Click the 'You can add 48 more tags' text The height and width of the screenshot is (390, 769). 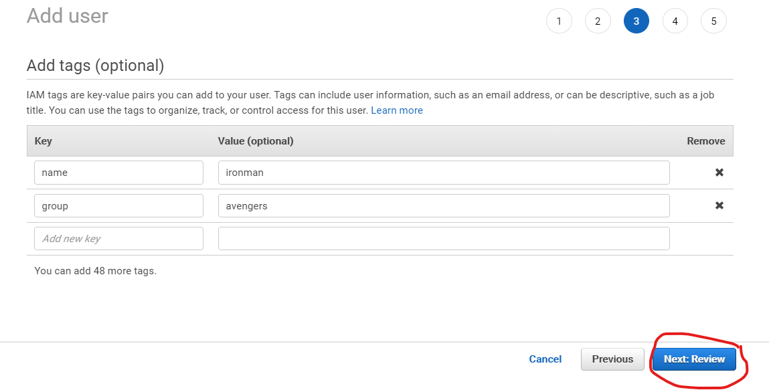[95, 270]
